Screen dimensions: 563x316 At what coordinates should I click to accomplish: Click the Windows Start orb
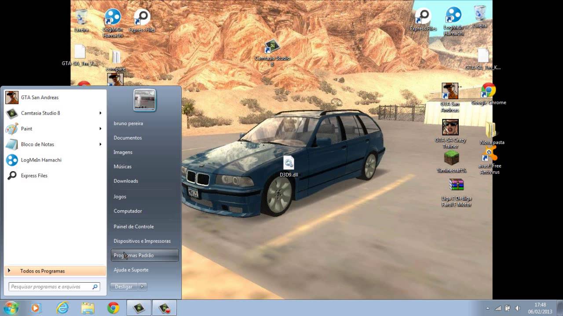[11, 308]
